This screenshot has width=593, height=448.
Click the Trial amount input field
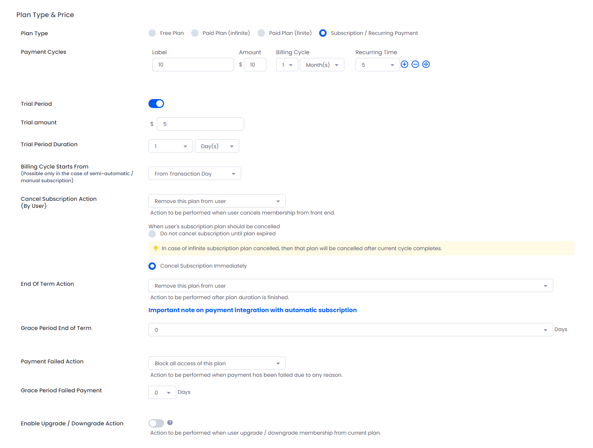[200, 124]
